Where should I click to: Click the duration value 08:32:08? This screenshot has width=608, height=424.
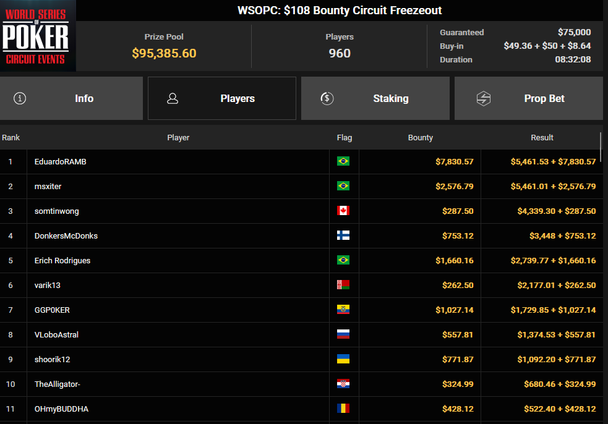coord(573,59)
